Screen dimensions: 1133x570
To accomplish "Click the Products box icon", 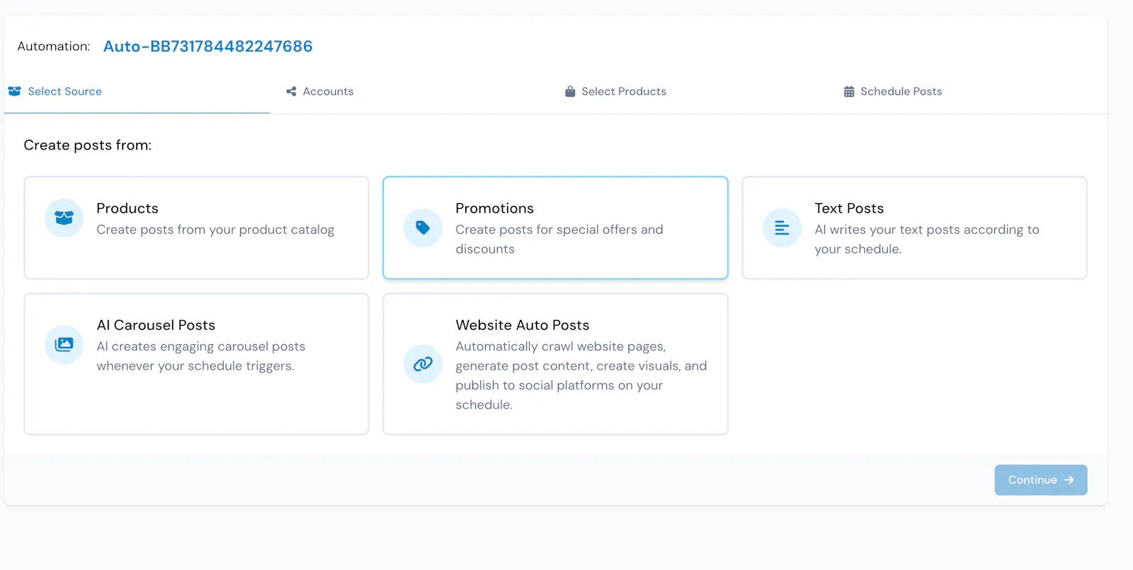I will pyautogui.click(x=64, y=217).
